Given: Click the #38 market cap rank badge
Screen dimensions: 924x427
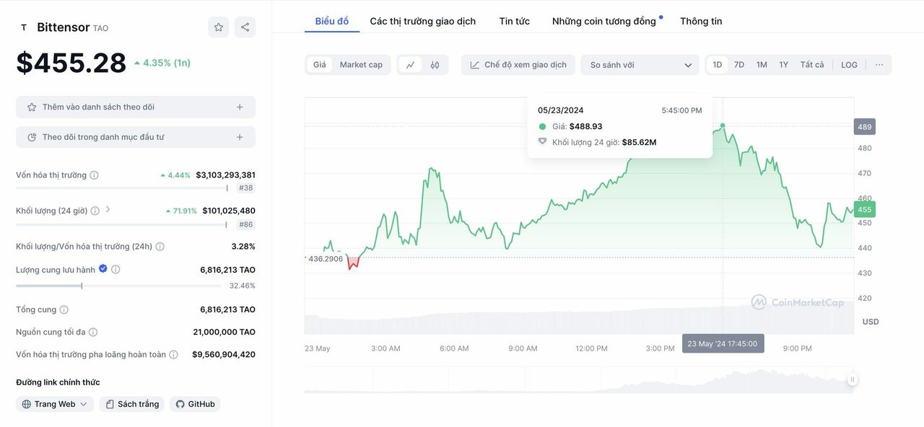Looking at the screenshot, I should [245, 188].
